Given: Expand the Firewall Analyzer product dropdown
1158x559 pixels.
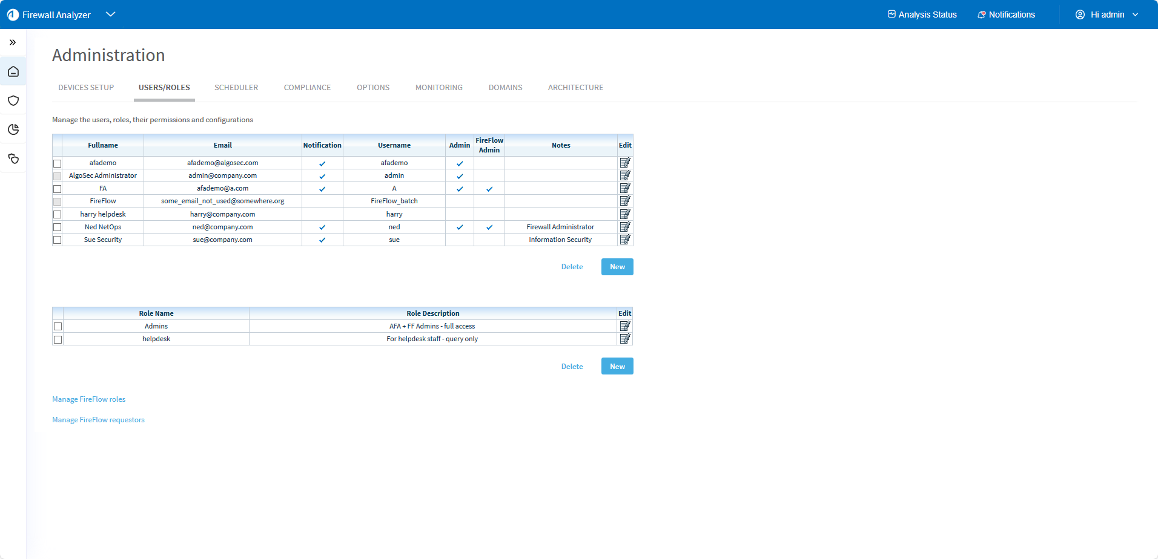Looking at the screenshot, I should click(x=110, y=15).
